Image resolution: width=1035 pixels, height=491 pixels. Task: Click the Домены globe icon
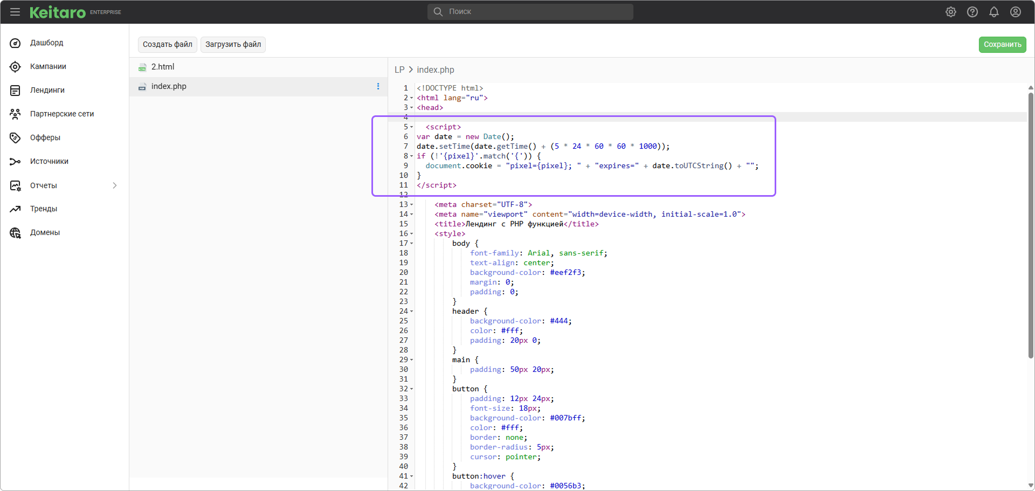15,233
